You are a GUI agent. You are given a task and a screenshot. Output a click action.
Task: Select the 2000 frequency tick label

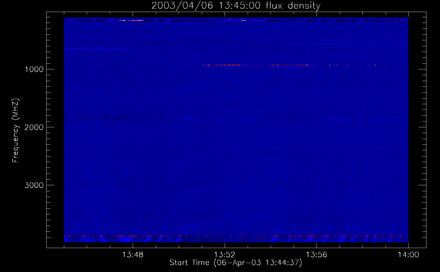tap(34, 127)
